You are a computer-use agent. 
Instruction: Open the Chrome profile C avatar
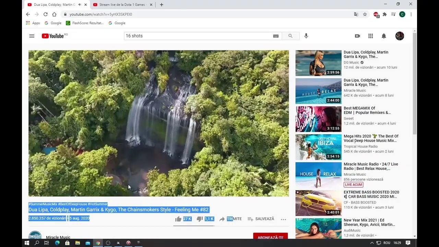point(402,14)
